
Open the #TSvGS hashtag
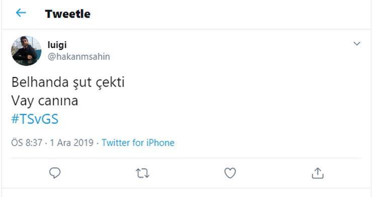pos(35,119)
